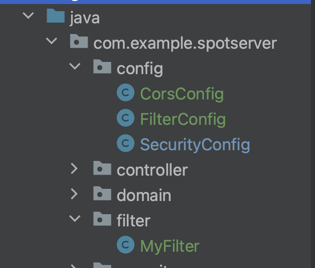Click the FilterConfig class icon
Image resolution: width=315 pixels, height=268 pixels.
tap(125, 119)
